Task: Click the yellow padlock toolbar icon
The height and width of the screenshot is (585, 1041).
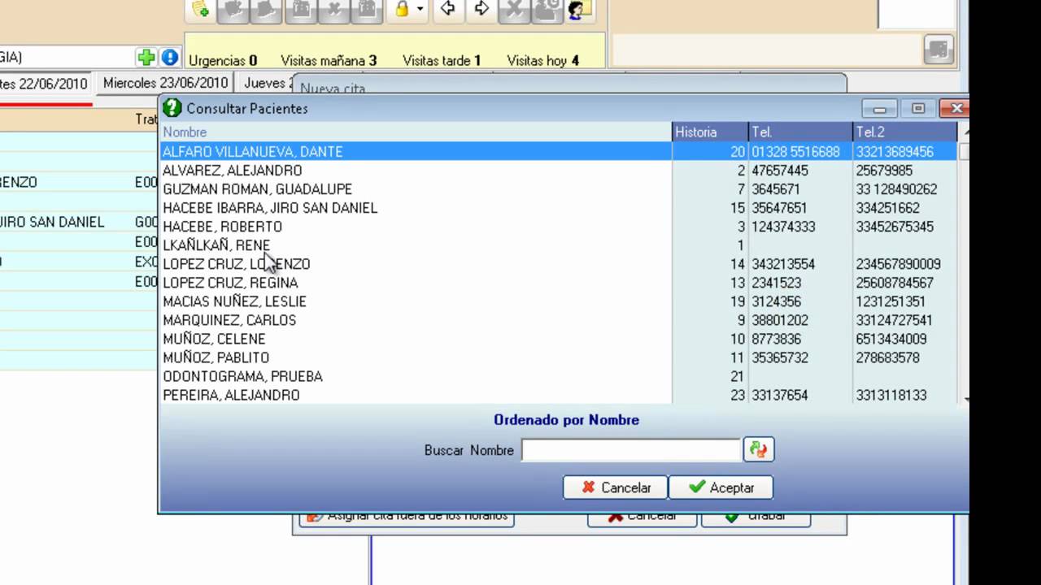Action: click(401, 9)
